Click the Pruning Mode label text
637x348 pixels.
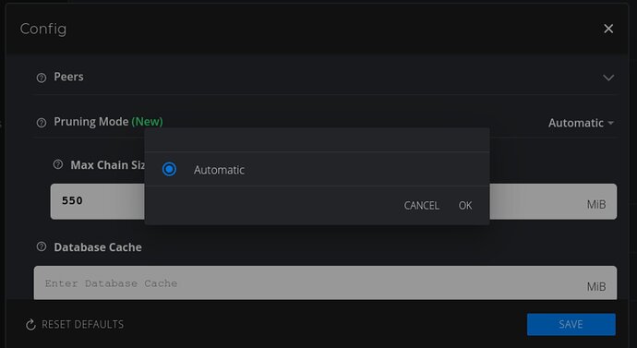coord(91,122)
